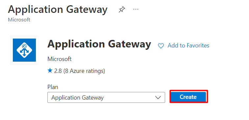Open the ellipsis more options menu
Viewport: 249px width, 120px height.
[136, 9]
